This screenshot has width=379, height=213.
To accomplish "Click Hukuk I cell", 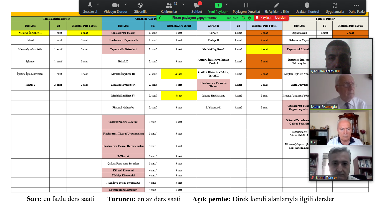I will (30, 85).
